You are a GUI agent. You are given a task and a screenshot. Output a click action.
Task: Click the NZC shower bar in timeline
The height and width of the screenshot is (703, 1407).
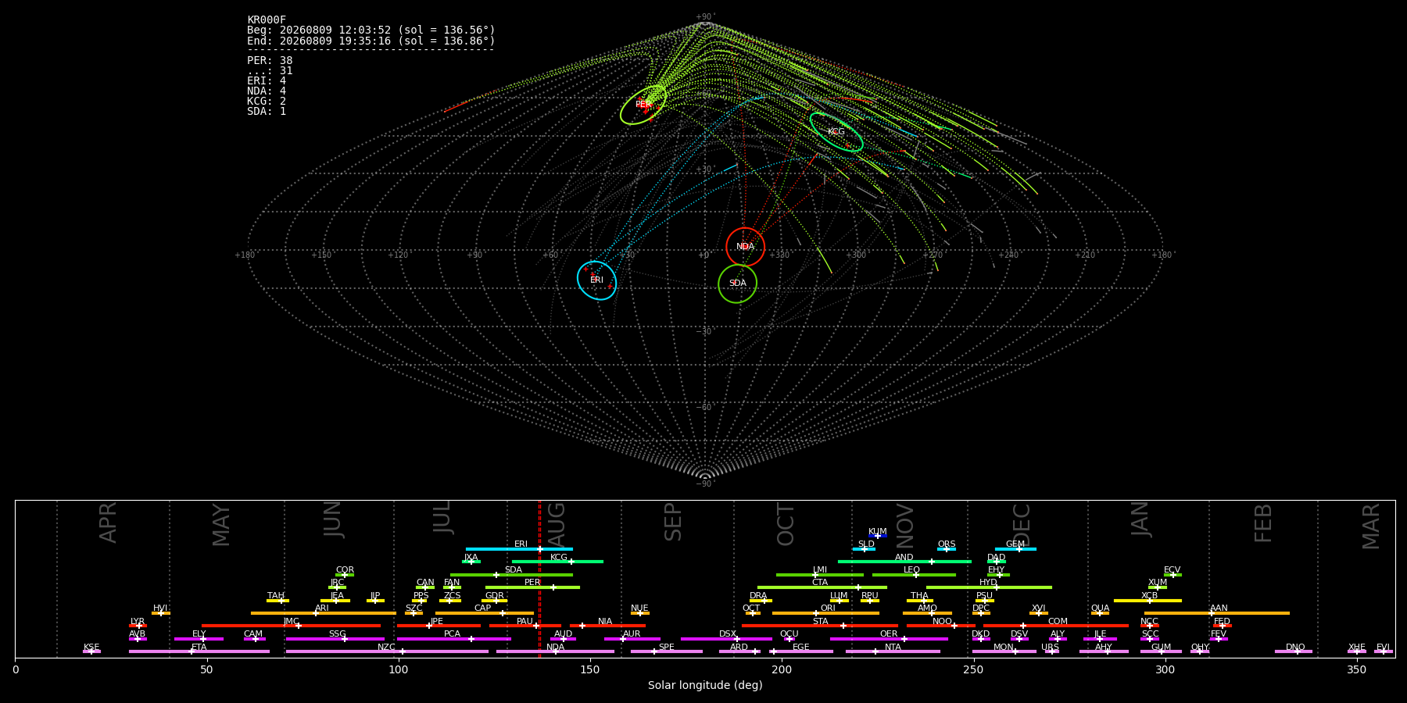387,651
